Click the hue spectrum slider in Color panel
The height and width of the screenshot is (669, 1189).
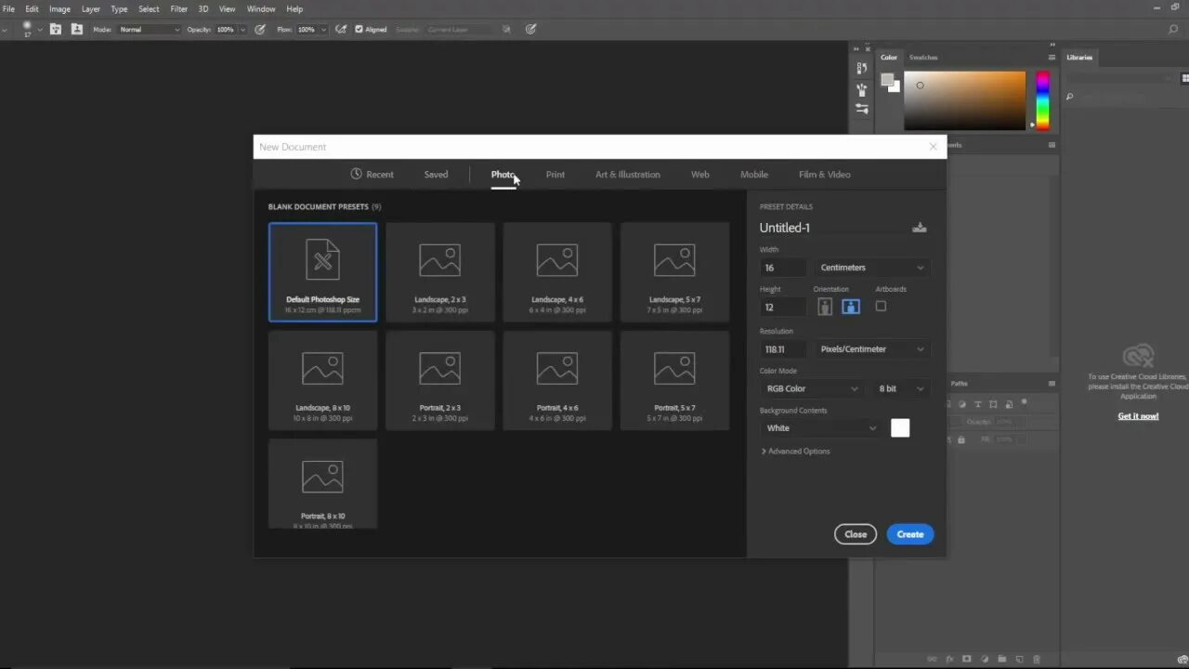coord(1042,100)
